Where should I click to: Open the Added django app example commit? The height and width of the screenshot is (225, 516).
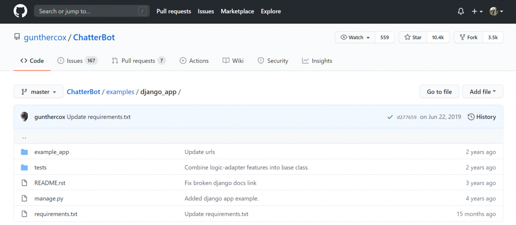[x=222, y=198]
